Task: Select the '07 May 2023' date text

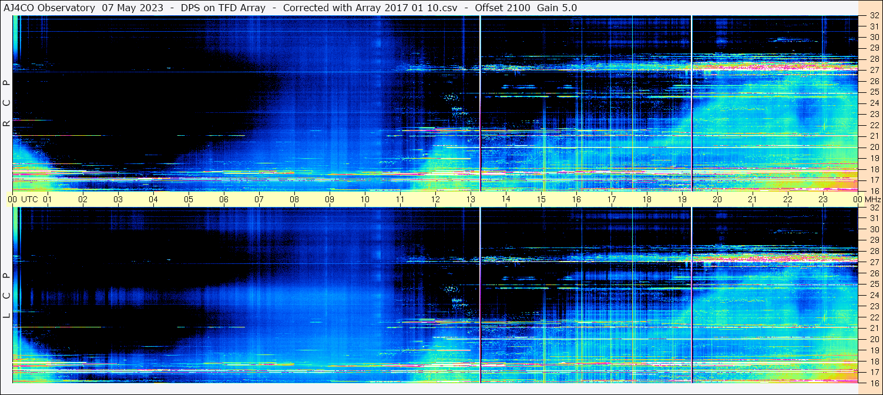Action: point(133,8)
